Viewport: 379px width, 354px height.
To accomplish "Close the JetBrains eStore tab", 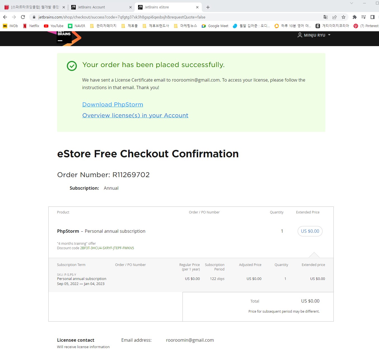I will pos(197,7).
